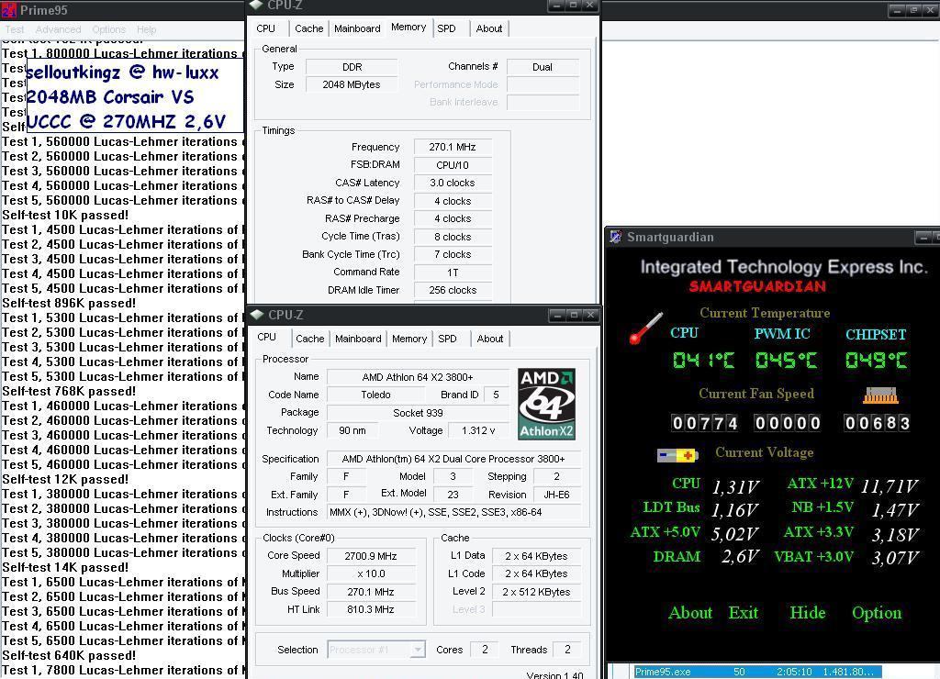The height and width of the screenshot is (679, 940).
Task: Click the Revision field JH-E6
Action: point(556,495)
